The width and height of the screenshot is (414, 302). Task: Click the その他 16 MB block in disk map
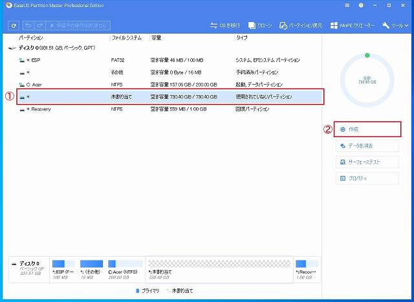tap(91, 270)
